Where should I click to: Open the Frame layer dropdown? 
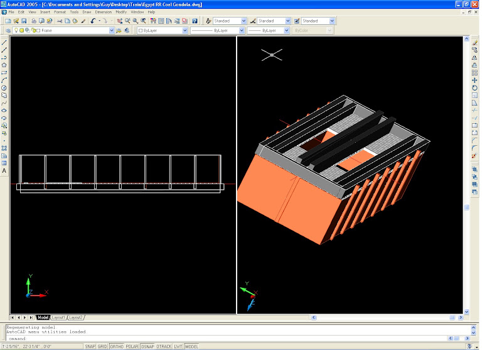pyautogui.click(x=112, y=30)
